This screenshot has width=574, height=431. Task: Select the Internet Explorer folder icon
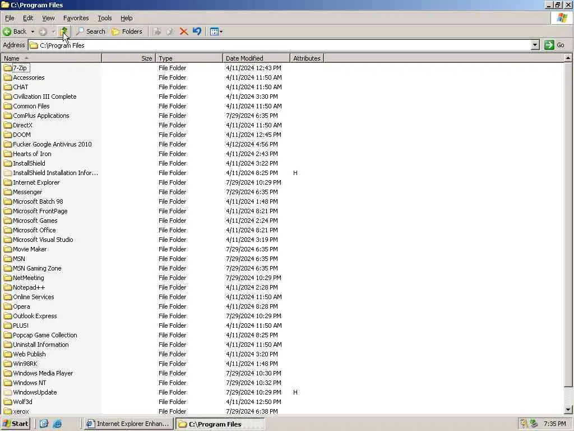click(8, 182)
